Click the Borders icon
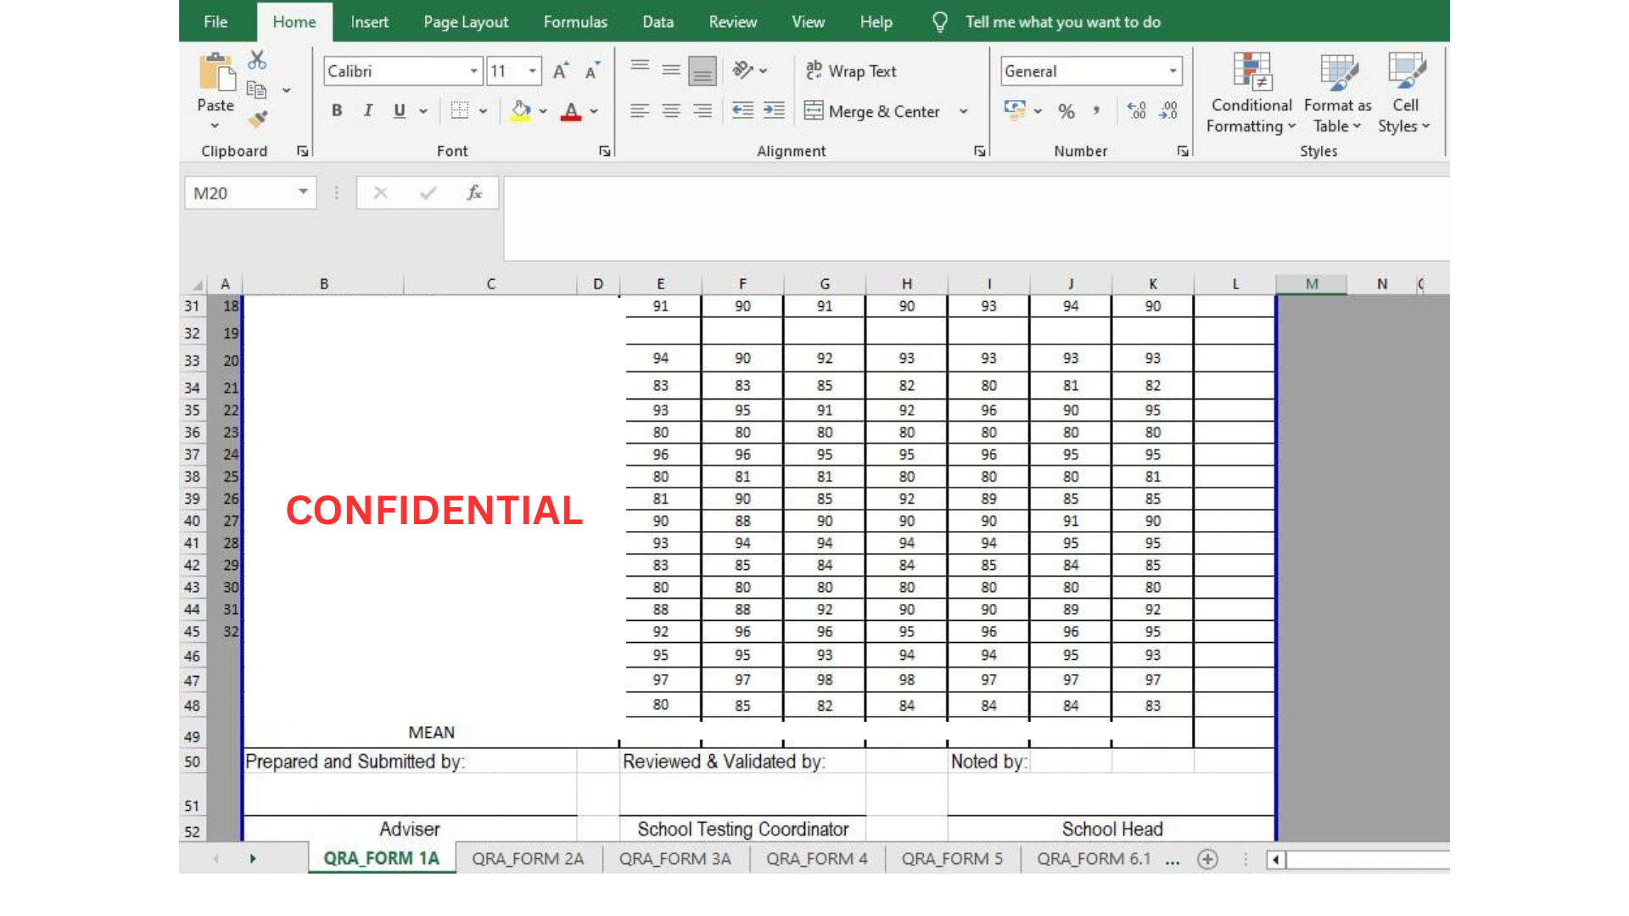Screen dimensions: 1629x916 460,111
